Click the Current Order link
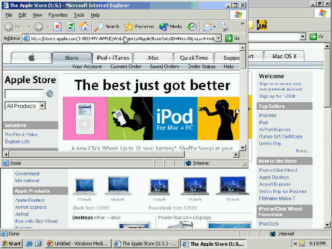Screen dimensions: 332x249 pos(126,66)
